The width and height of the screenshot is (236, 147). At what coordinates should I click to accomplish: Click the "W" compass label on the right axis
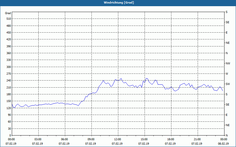pos(227,74)
